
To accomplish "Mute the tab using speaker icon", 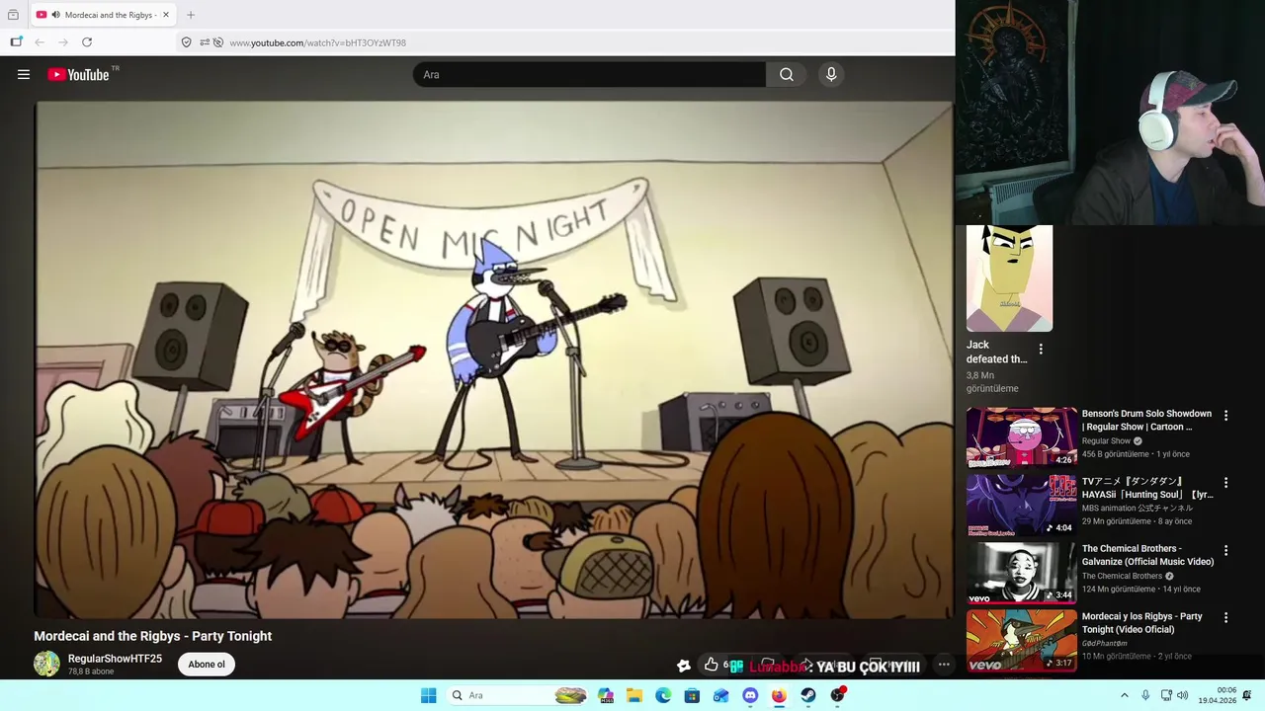I will pos(55,15).
